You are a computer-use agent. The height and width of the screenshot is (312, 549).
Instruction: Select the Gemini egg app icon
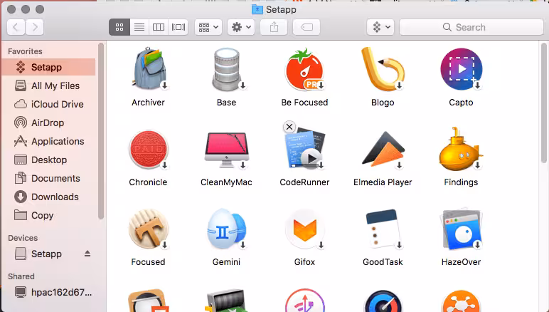pyautogui.click(x=227, y=229)
